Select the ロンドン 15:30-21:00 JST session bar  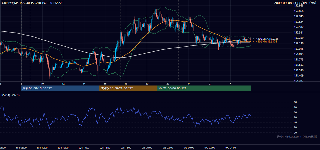128,88
